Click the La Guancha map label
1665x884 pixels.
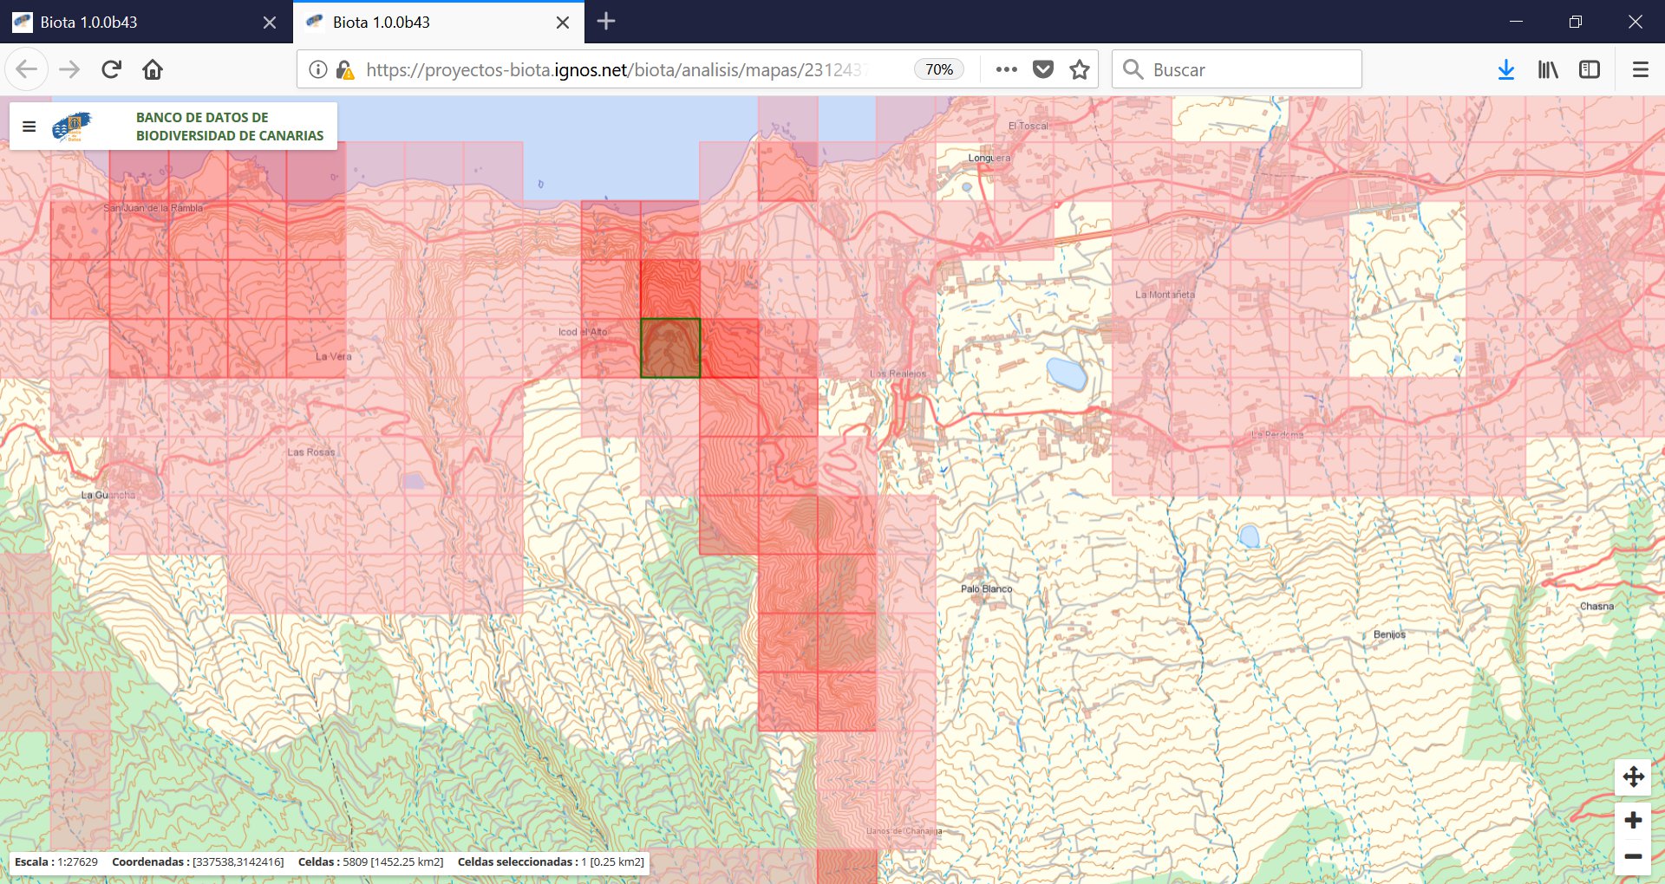108,495
